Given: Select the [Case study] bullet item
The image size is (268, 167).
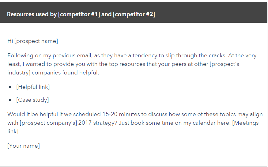Looking at the screenshot, I should 32,100.
